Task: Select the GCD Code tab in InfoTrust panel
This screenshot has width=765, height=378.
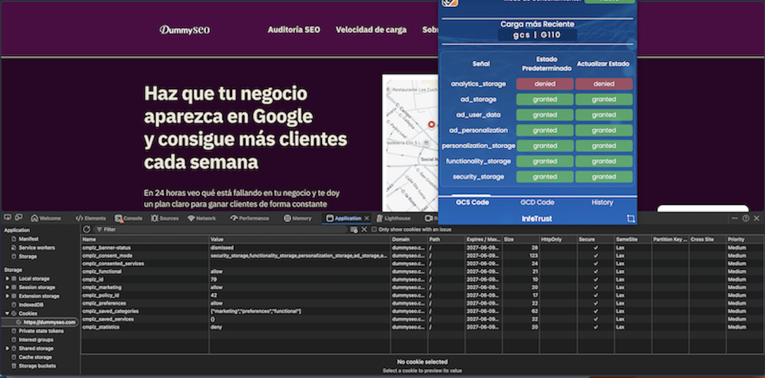Action: [537, 202]
